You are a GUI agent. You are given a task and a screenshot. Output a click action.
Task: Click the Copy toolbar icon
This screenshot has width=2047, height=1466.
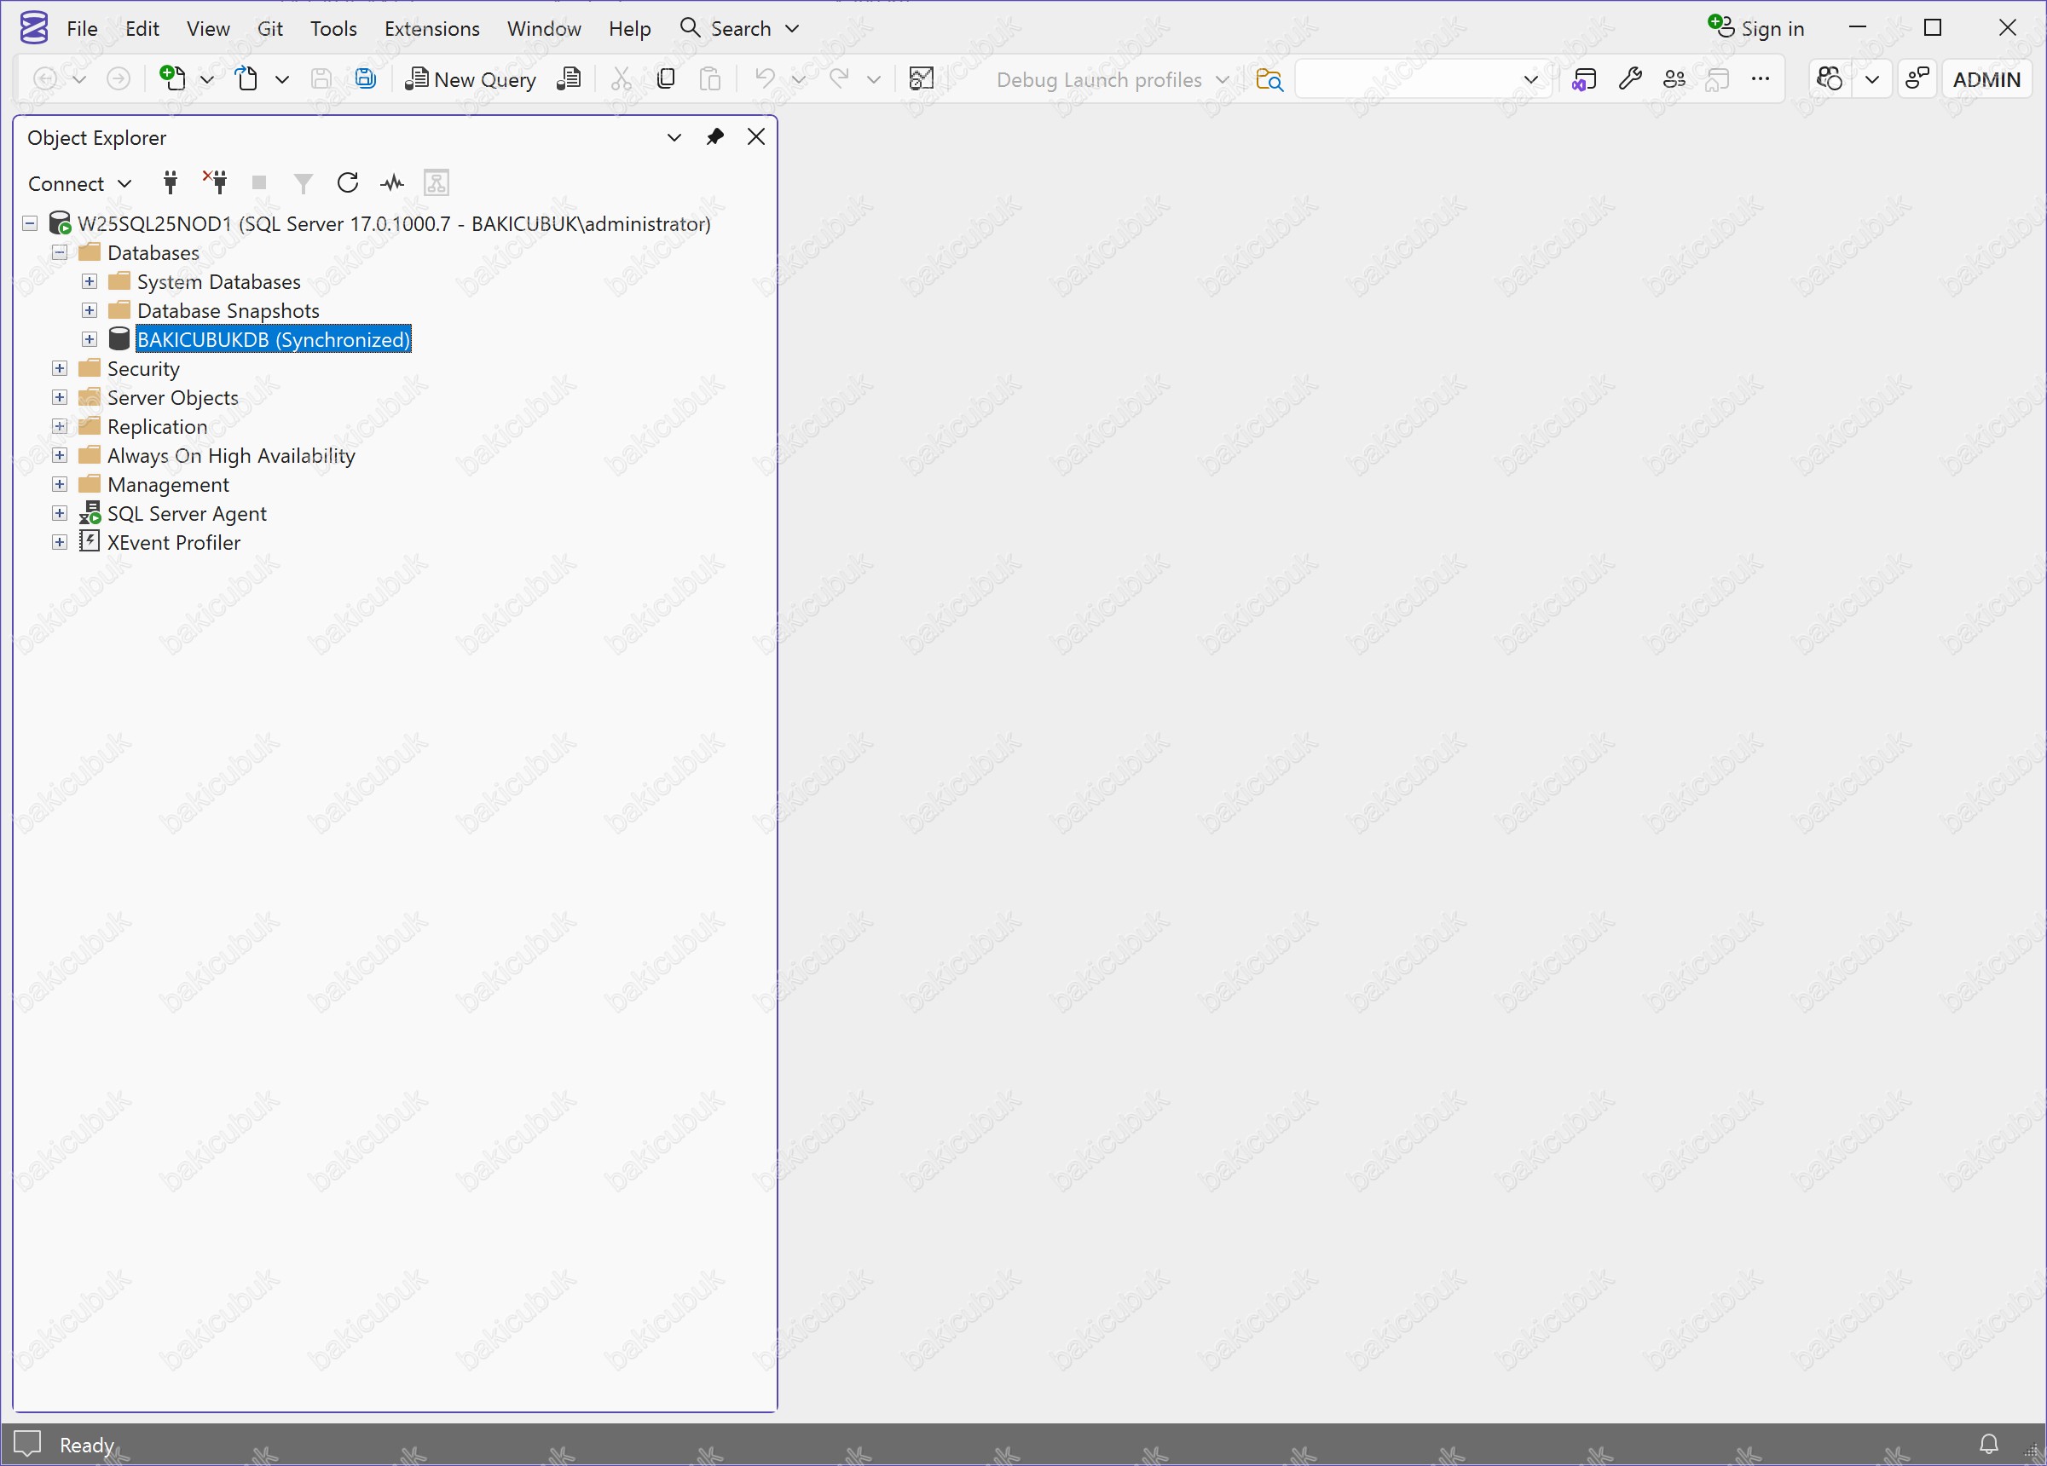(665, 79)
